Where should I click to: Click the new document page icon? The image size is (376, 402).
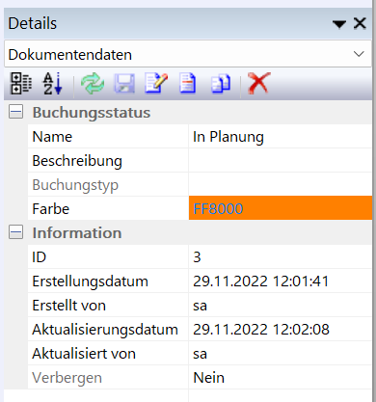(x=188, y=84)
